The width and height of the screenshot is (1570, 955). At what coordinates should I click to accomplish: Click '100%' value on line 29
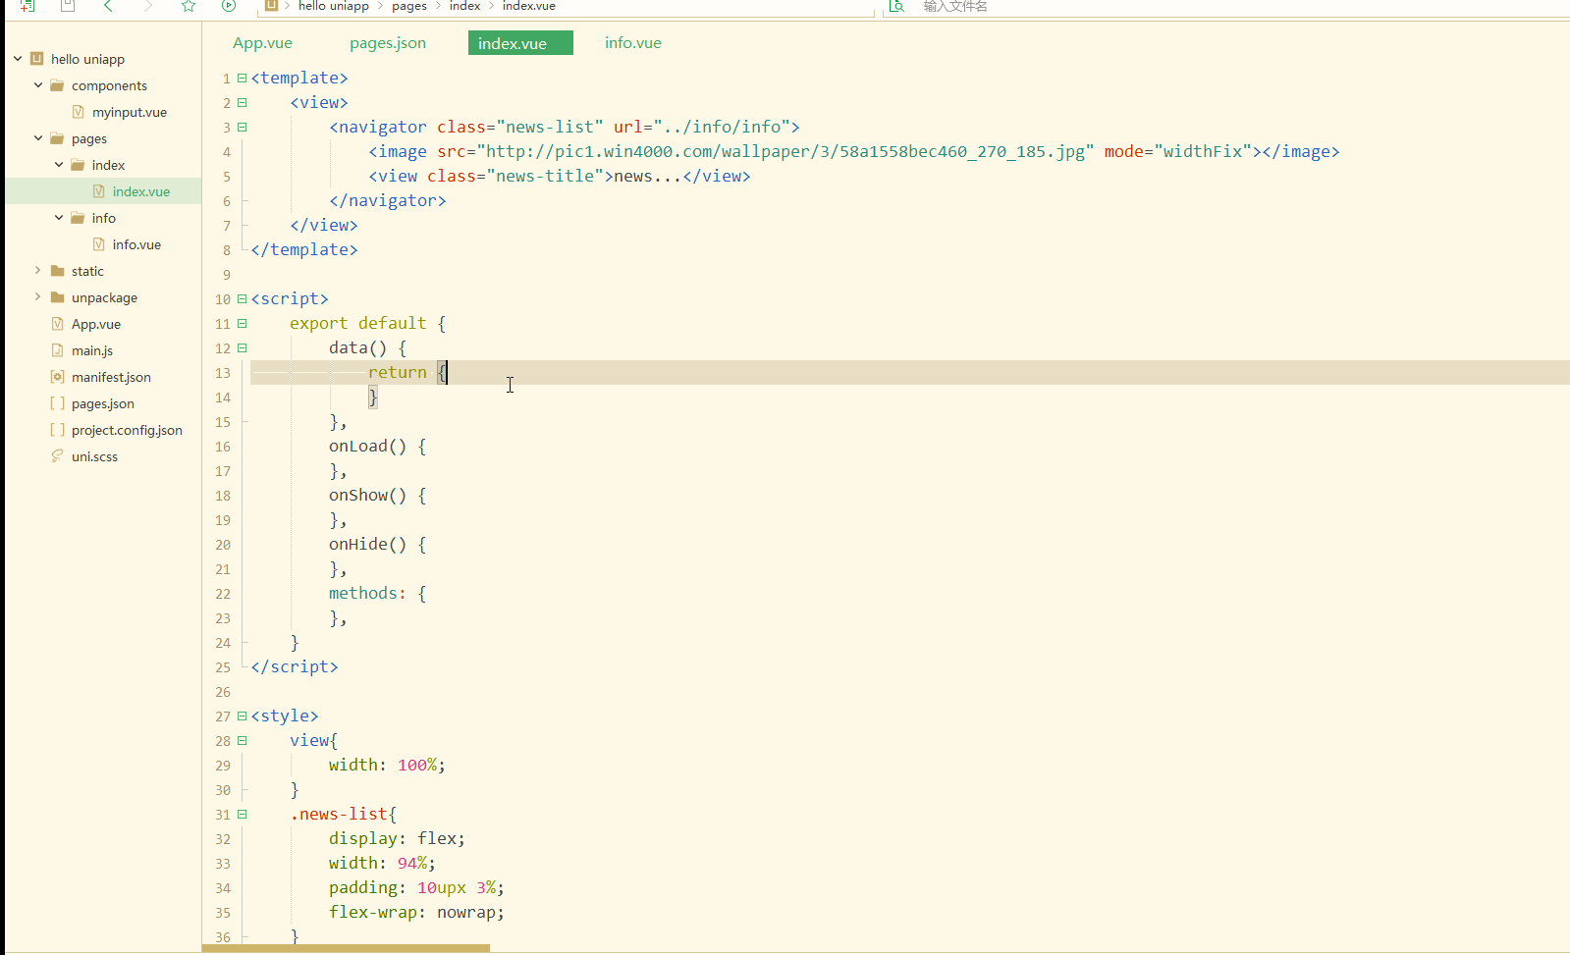(417, 766)
